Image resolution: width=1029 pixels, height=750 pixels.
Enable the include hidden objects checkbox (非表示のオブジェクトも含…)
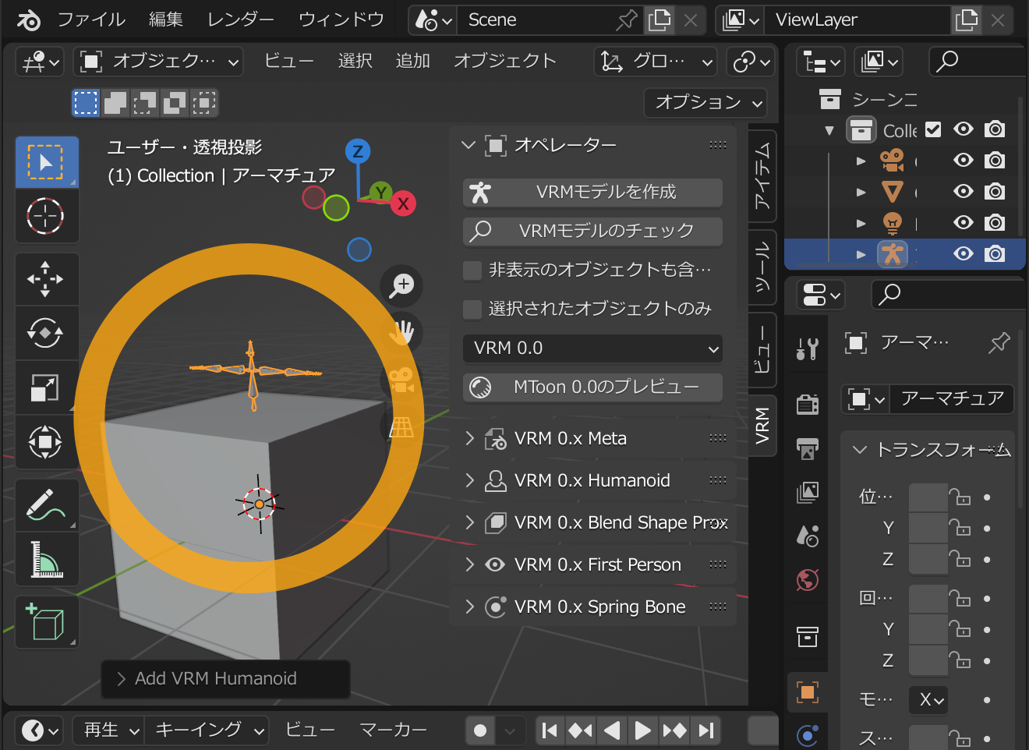(x=472, y=270)
